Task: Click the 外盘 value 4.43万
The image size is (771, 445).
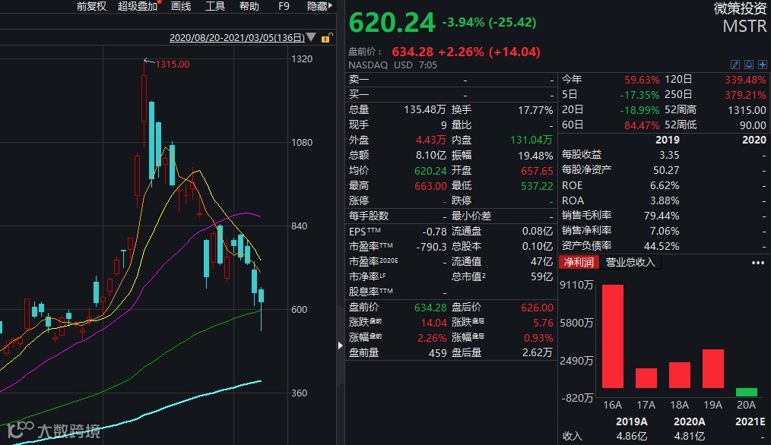Action: click(x=430, y=140)
